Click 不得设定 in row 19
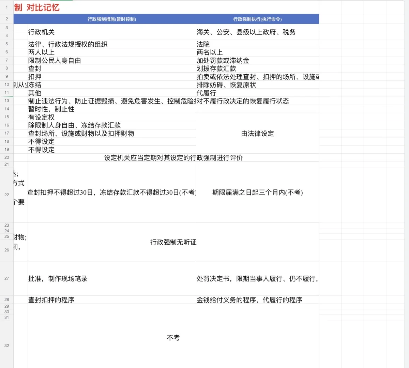409x368 pixels. tap(112, 150)
